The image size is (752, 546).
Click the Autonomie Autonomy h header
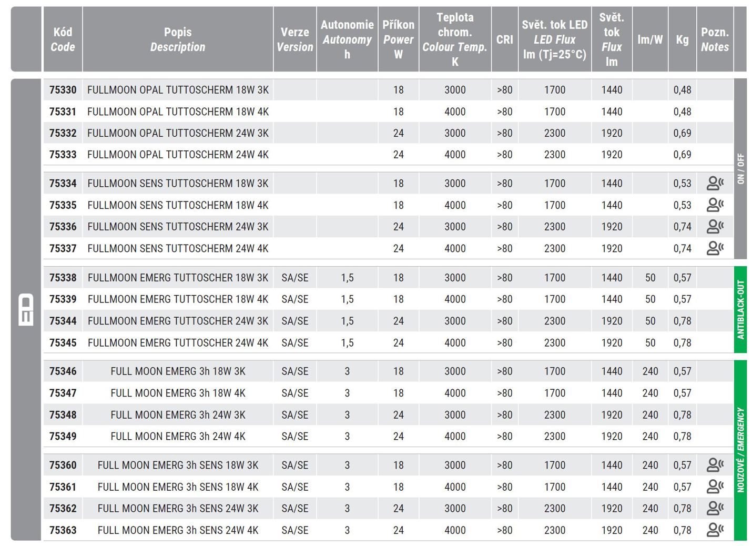347,39
